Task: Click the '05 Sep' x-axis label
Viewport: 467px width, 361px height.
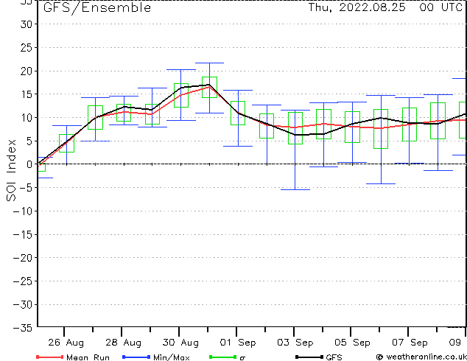Action: (352, 343)
